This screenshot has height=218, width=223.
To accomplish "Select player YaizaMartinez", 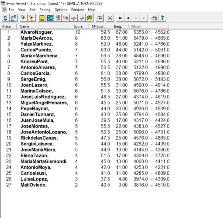I will click(x=37, y=44).
